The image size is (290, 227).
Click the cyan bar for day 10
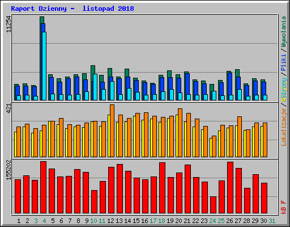[95, 87]
